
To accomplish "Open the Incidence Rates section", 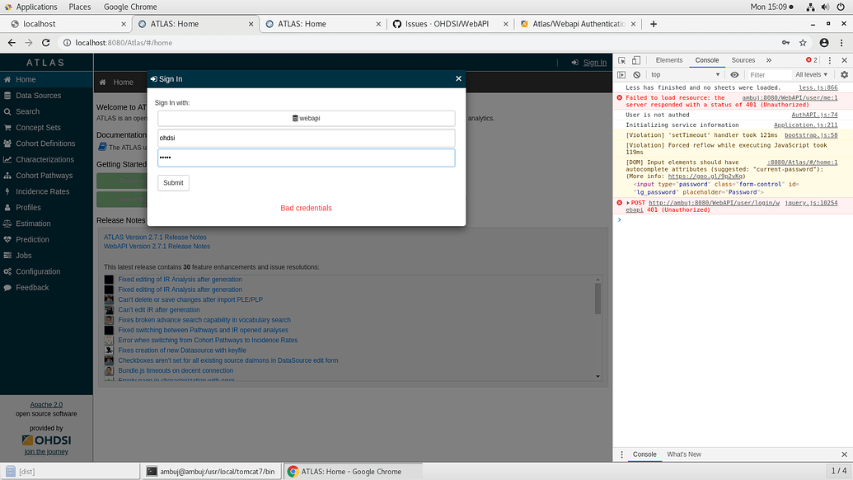I will pos(40,191).
